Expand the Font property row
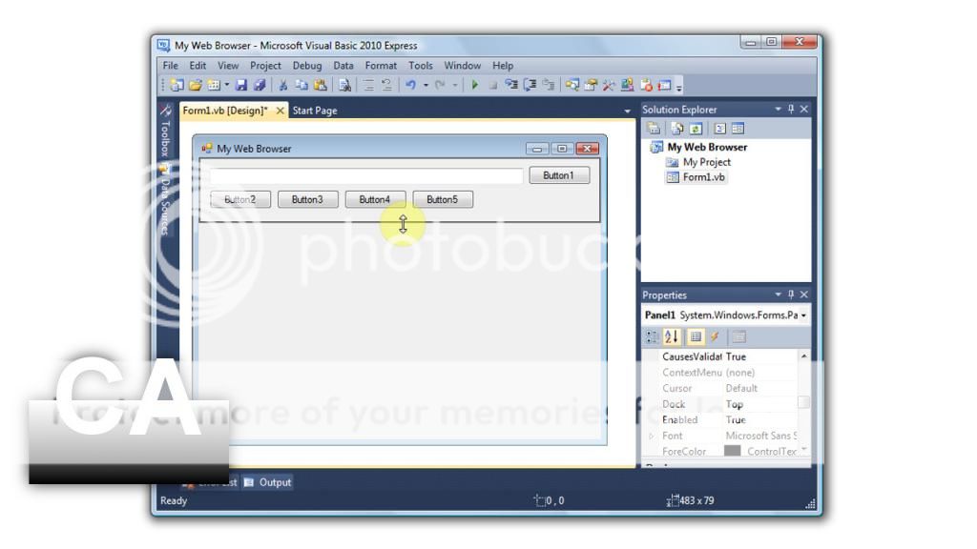The width and height of the screenshot is (977, 549). (652, 436)
